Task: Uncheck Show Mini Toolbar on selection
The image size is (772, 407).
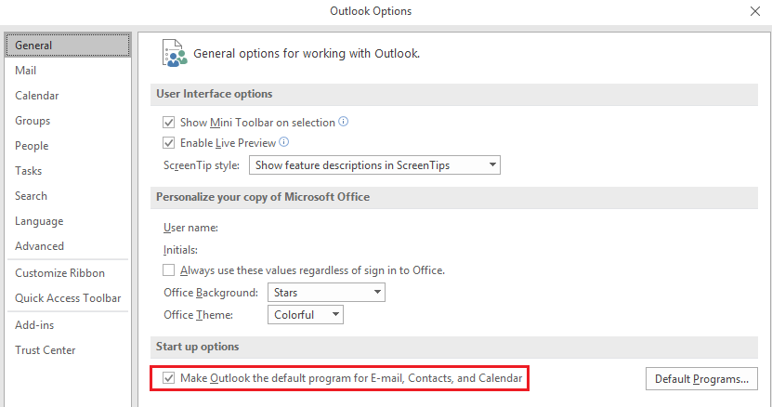Action: click(169, 123)
